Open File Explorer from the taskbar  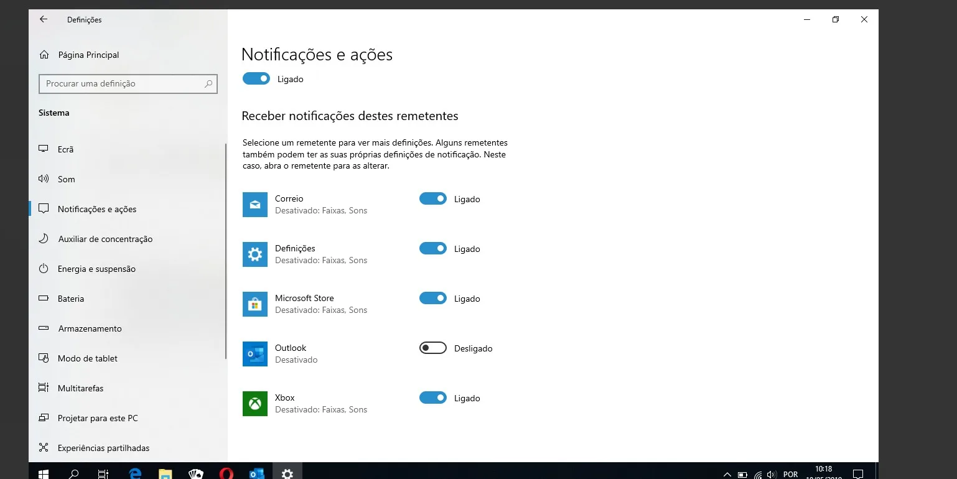[165, 474]
